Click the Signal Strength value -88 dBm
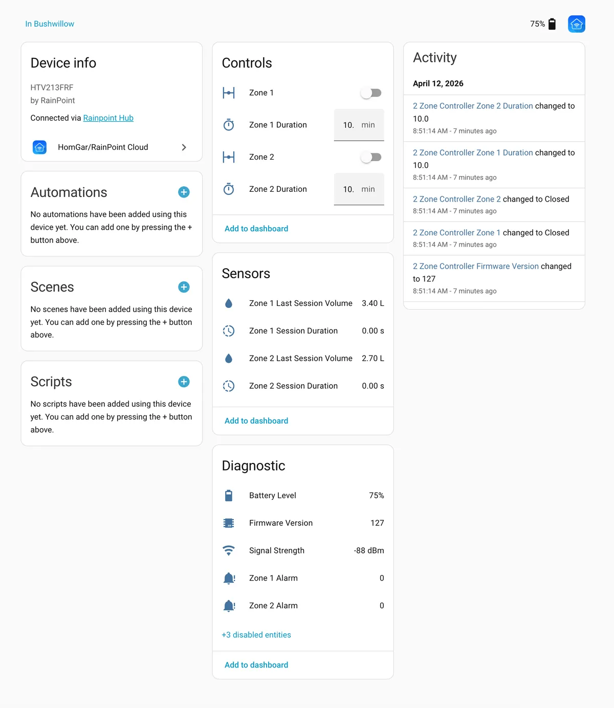This screenshot has width=614, height=708. [x=369, y=551]
